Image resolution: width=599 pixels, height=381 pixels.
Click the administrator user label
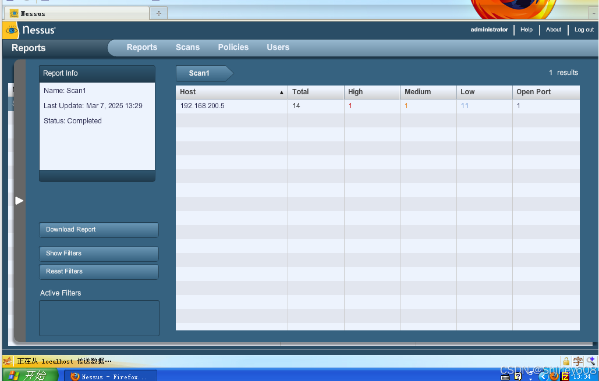coord(489,30)
